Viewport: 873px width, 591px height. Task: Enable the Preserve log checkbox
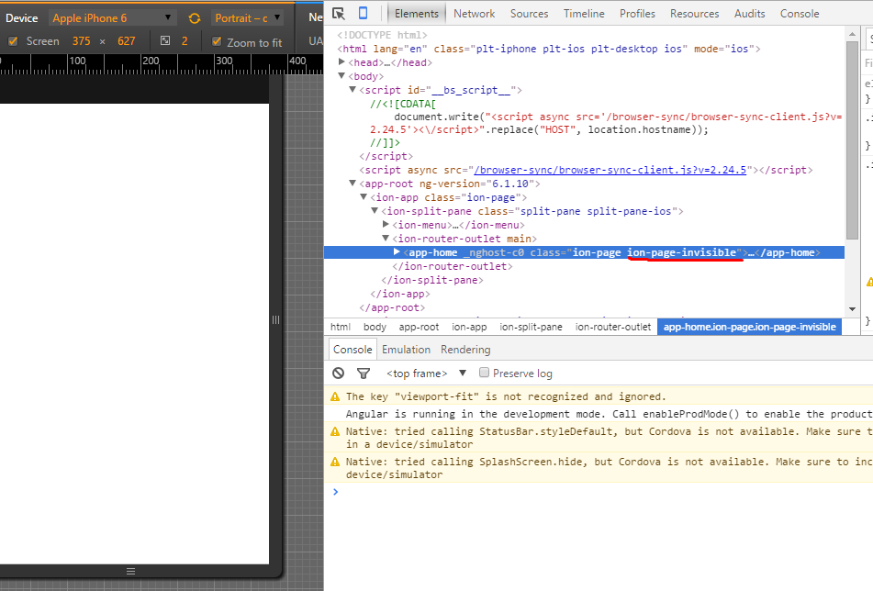tap(485, 373)
